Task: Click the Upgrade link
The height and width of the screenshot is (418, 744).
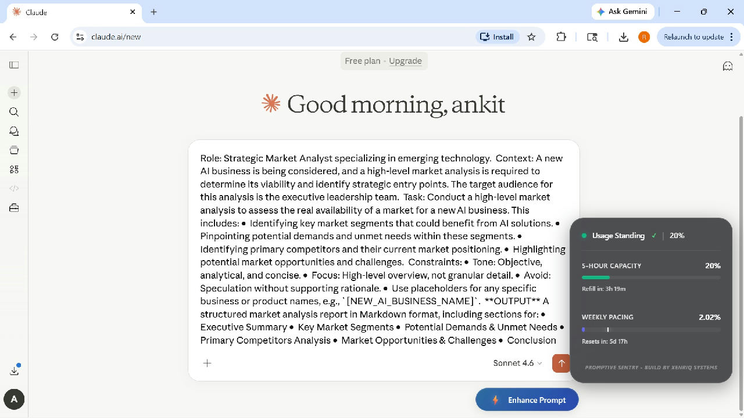Action: point(405,61)
